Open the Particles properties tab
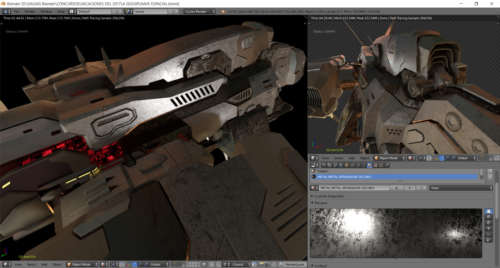The height and width of the screenshot is (268, 500). click(x=381, y=165)
